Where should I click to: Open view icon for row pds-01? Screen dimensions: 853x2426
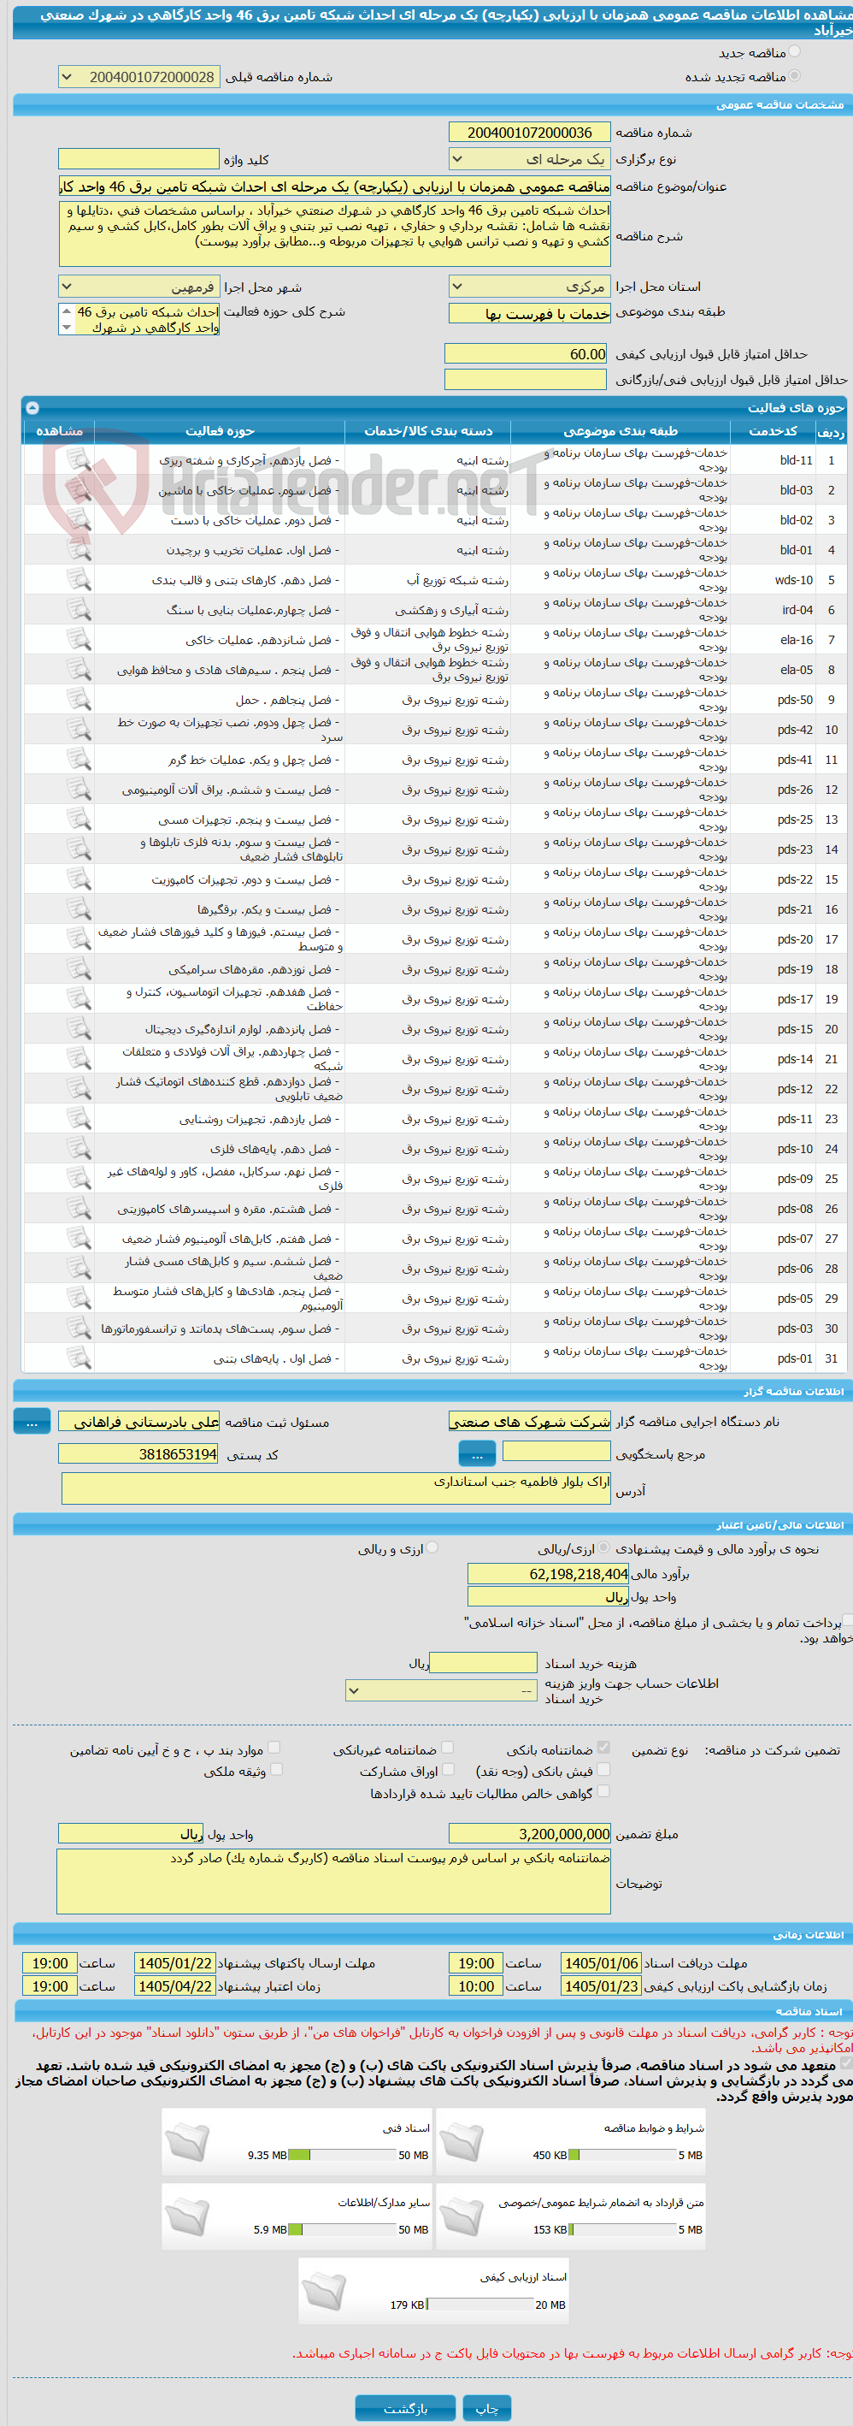coord(79,1358)
